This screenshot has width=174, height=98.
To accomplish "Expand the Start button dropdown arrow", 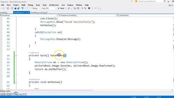I will [65, 8].
